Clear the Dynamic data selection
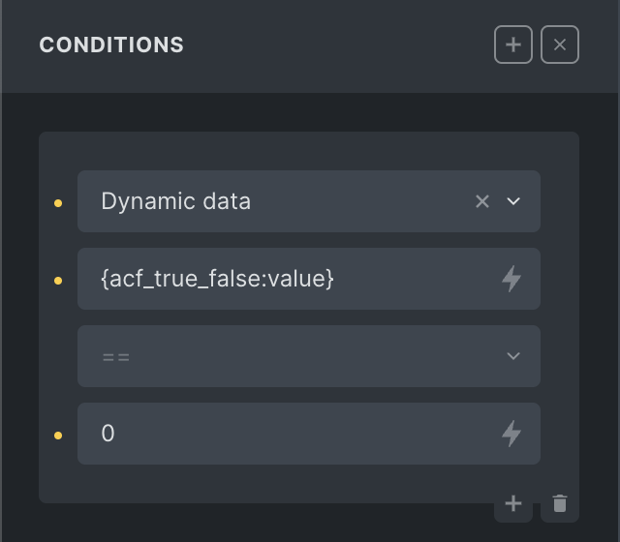This screenshot has height=542, width=620. pyautogui.click(x=482, y=201)
